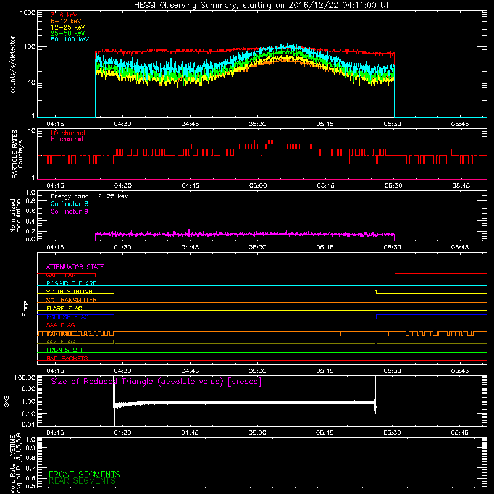The height and width of the screenshot is (494, 494).
Task: Select the Collimator 9 legend label
Action: (x=69, y=211)
